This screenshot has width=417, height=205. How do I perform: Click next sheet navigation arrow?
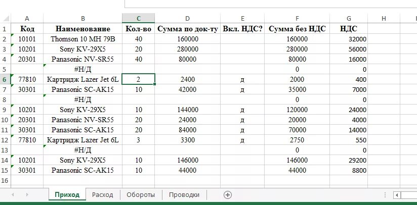[x=27, y=195]
